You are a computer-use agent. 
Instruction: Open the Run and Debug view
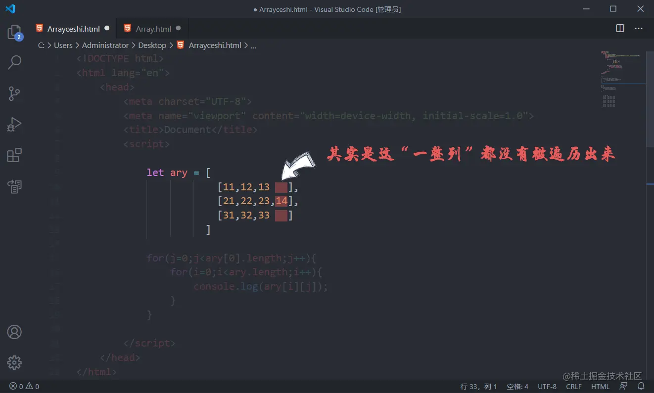(x=14, y=124)
